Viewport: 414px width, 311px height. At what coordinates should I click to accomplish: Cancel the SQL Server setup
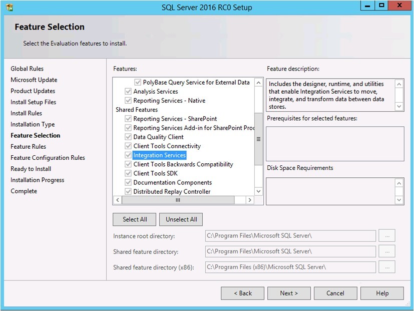[x=335, y=293]
